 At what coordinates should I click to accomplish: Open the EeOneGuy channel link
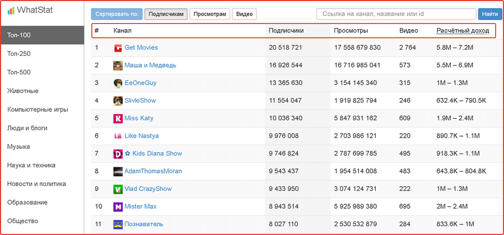point(140,83)
